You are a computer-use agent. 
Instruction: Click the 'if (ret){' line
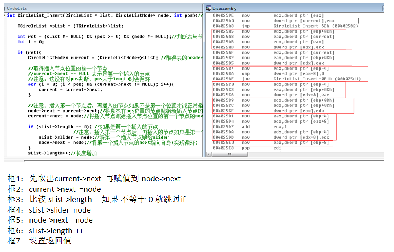[29, 52]
